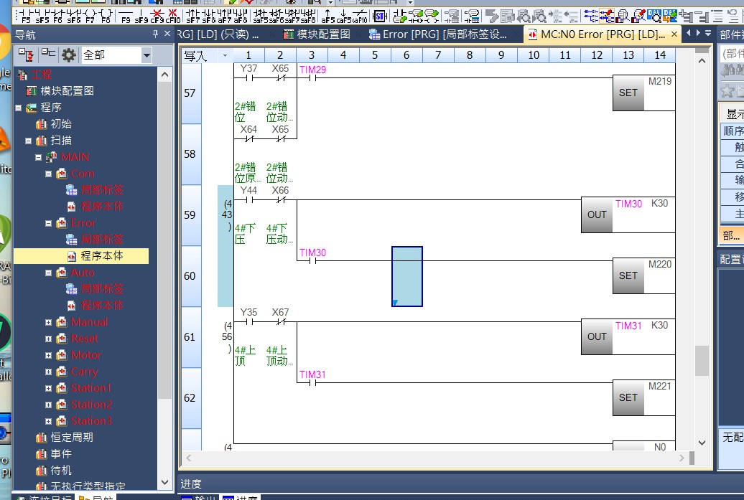Click the SET M220 instruction block
Screen dimensions: 744x500
click(x=628, y=275)
